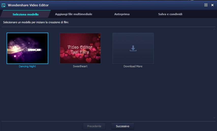217x131 pixels.
Task: Close the Wondershare Video Editor window
Action: 212,5
